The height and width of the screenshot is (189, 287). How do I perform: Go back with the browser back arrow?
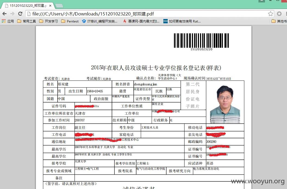[x=5, y=14]
